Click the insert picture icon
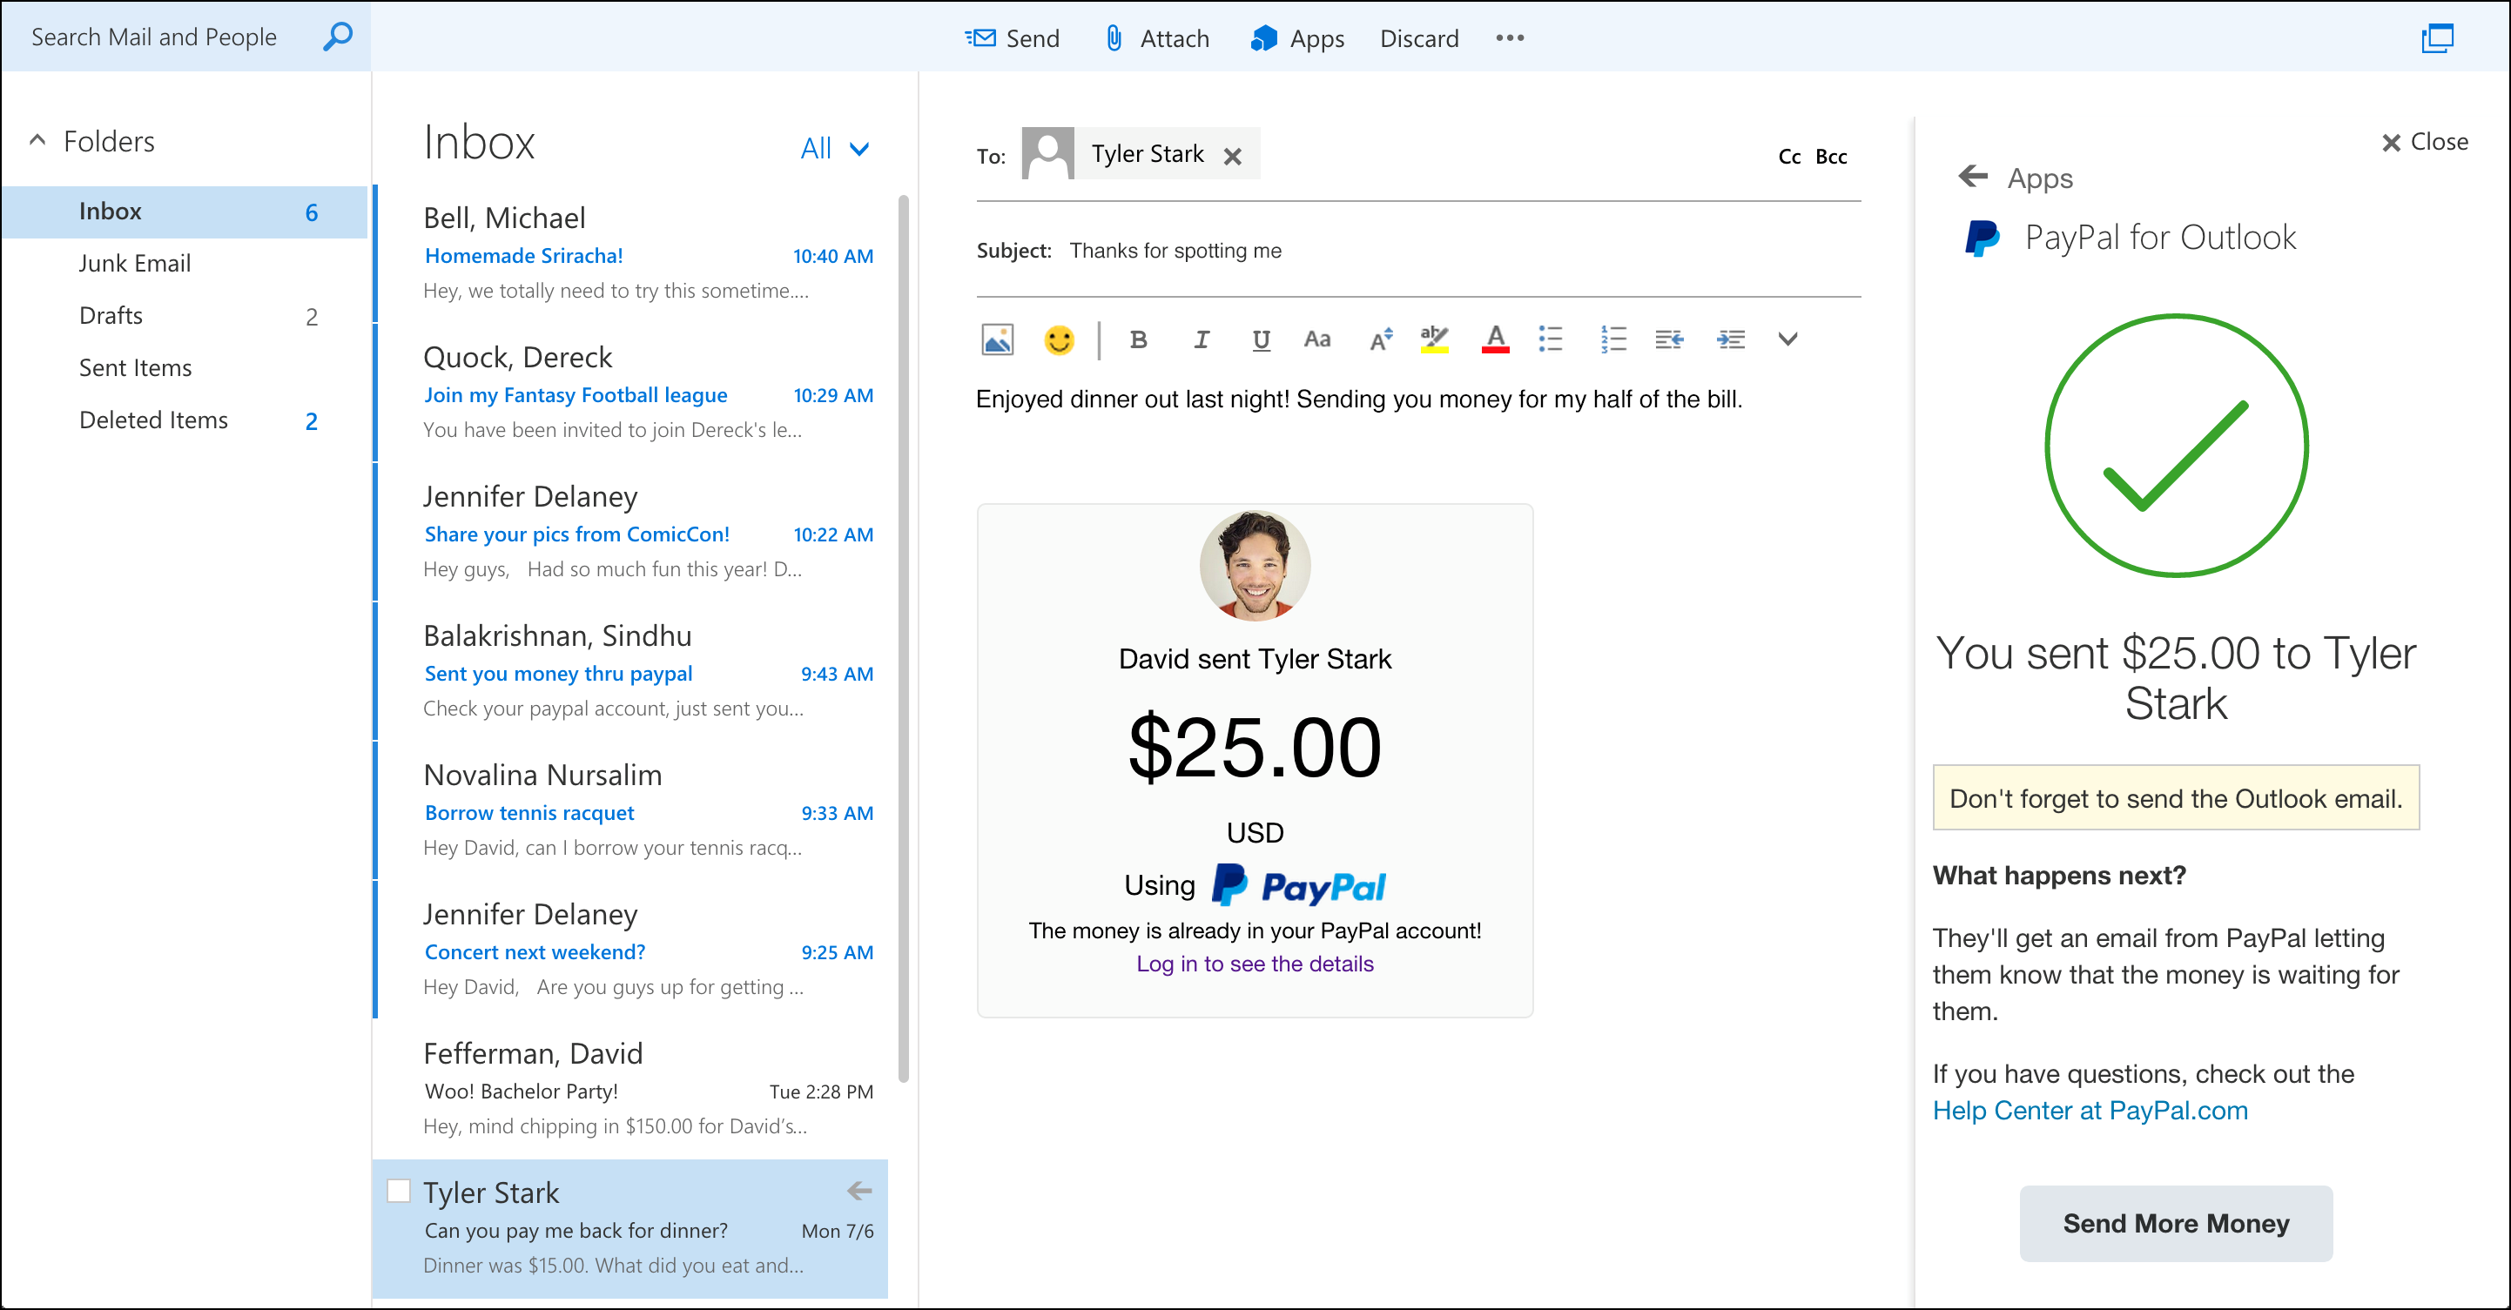Image resolution: width=2511 pixels, height=1310 pixels. click(x=997, y=339)
